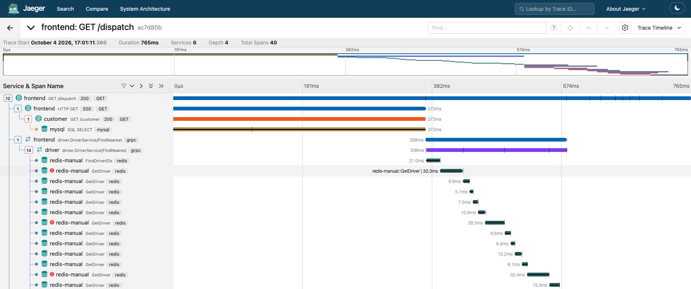This screenshot has width=691, height=289.
Task: Collapse all spans double right chevron
Action: (161, 86)
